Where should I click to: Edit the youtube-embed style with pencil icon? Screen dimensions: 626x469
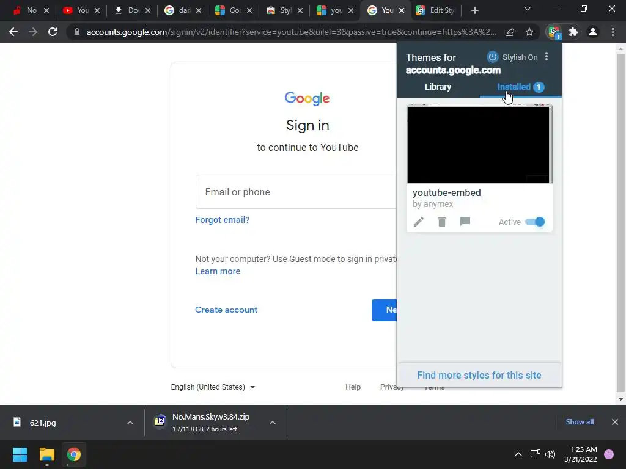[x=418, y=222]
